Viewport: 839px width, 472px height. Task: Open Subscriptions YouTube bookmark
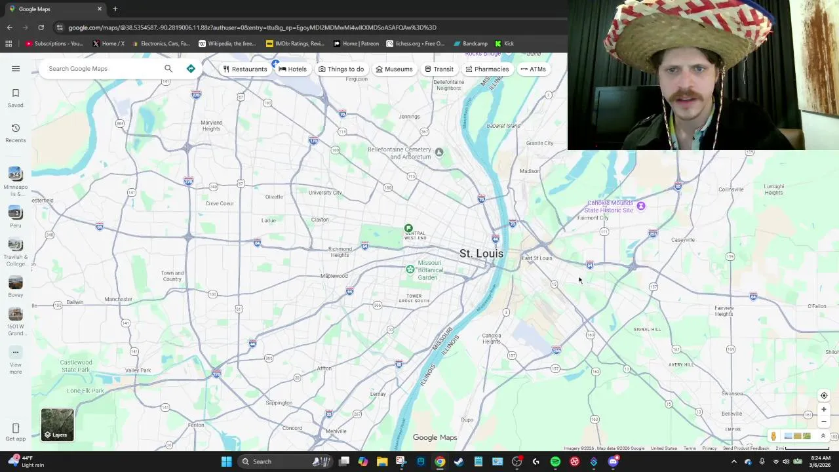coord(54,44)
